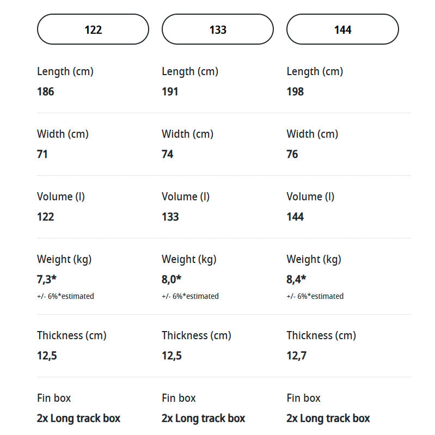The height and width of the screenshot is (435, 435).
Task: Click the Fin box label in 122 column
Action: (x=54, y=398)
